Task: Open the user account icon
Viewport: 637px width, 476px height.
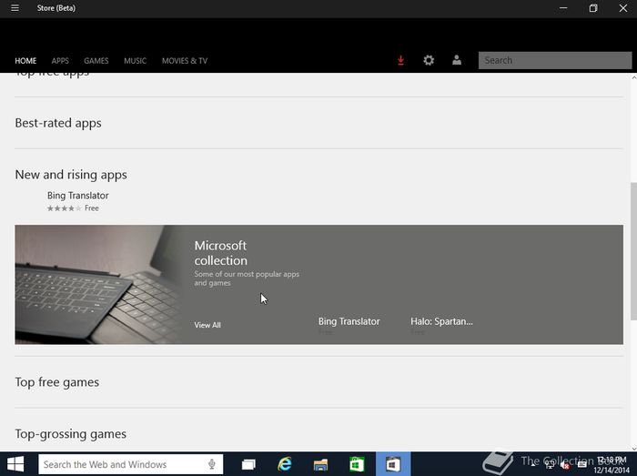Action: [457, 61]
